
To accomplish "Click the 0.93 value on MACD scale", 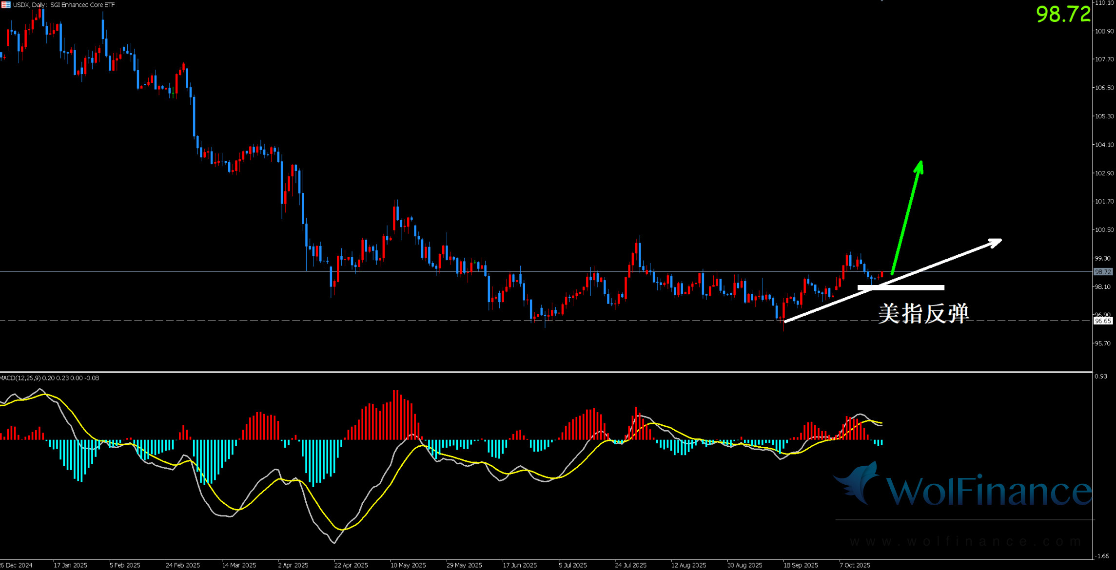I will tap(1101, 376).
